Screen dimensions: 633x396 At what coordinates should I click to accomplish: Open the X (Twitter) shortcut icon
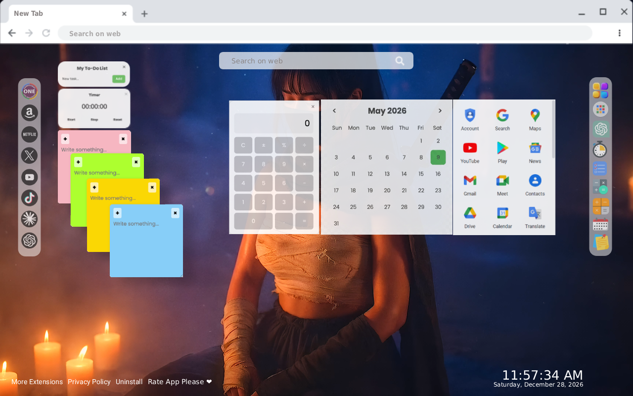(30, 155)
